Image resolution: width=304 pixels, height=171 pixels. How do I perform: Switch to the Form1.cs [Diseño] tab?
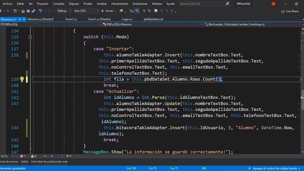[x=99, y=19]
